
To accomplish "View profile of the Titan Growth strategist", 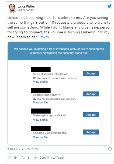I will pos(40,82).
